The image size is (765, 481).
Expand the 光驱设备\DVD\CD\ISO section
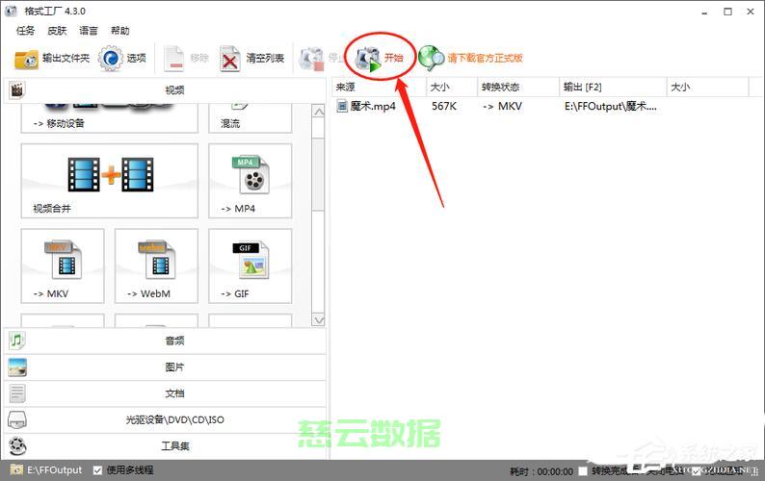coord(164,419)
